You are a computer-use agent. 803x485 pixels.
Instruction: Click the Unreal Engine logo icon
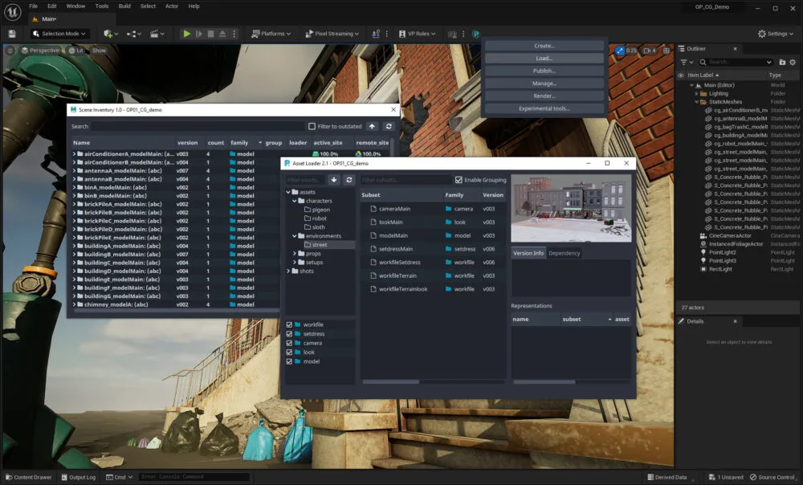(12, 12)
